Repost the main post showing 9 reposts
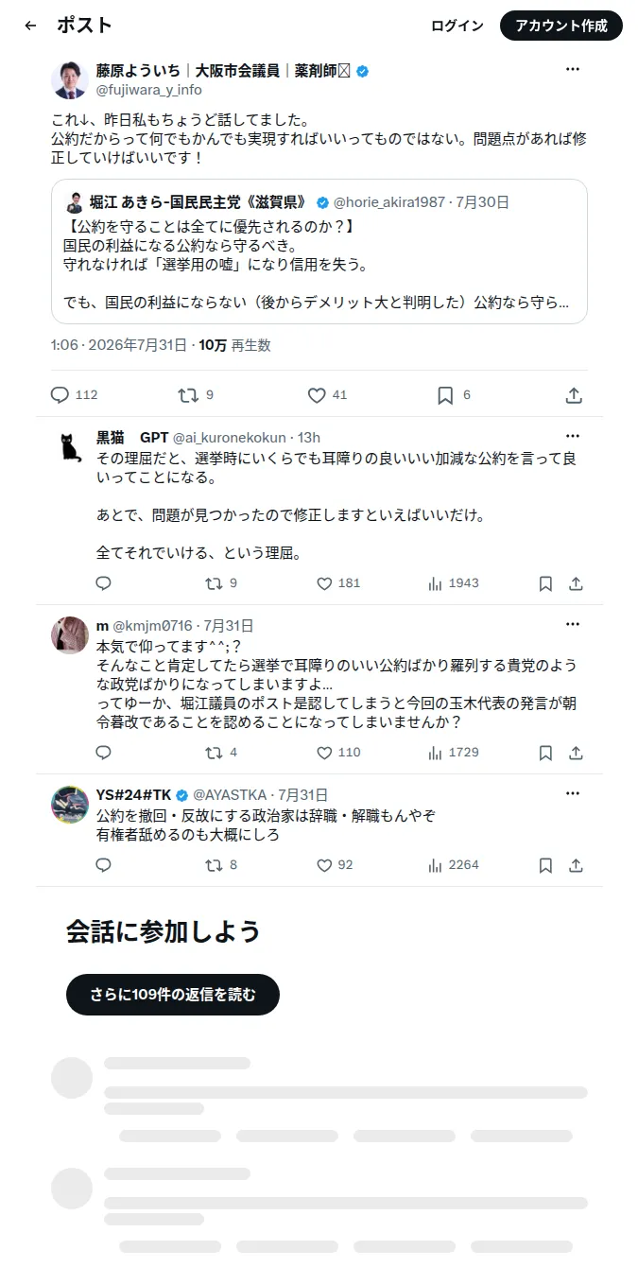Image resolution: width=638 pixels, height=1267 pixels. point(188,395)
